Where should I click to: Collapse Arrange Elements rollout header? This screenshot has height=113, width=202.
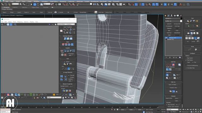click(x=68, y=73)
